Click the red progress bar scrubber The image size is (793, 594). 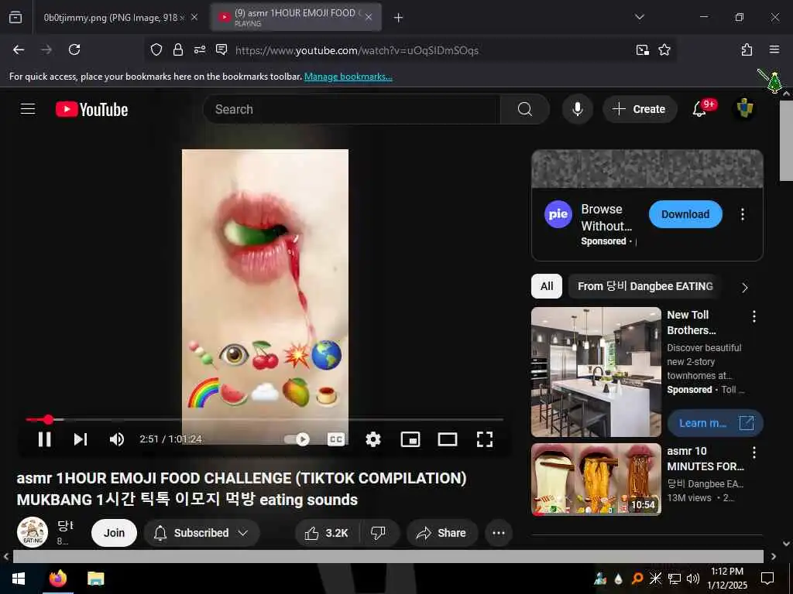click(x=48, y=419)
